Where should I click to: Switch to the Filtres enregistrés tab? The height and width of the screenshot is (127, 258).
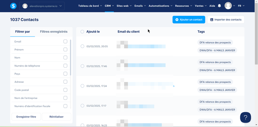54,32
